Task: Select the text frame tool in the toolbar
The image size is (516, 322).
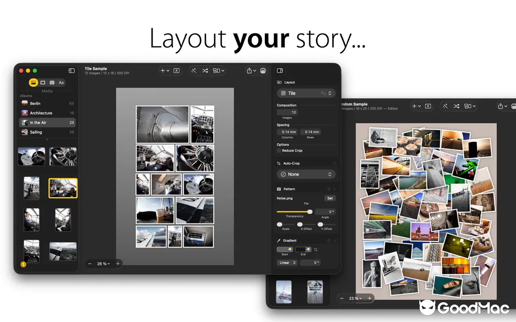Action: [x=176, y=70]
